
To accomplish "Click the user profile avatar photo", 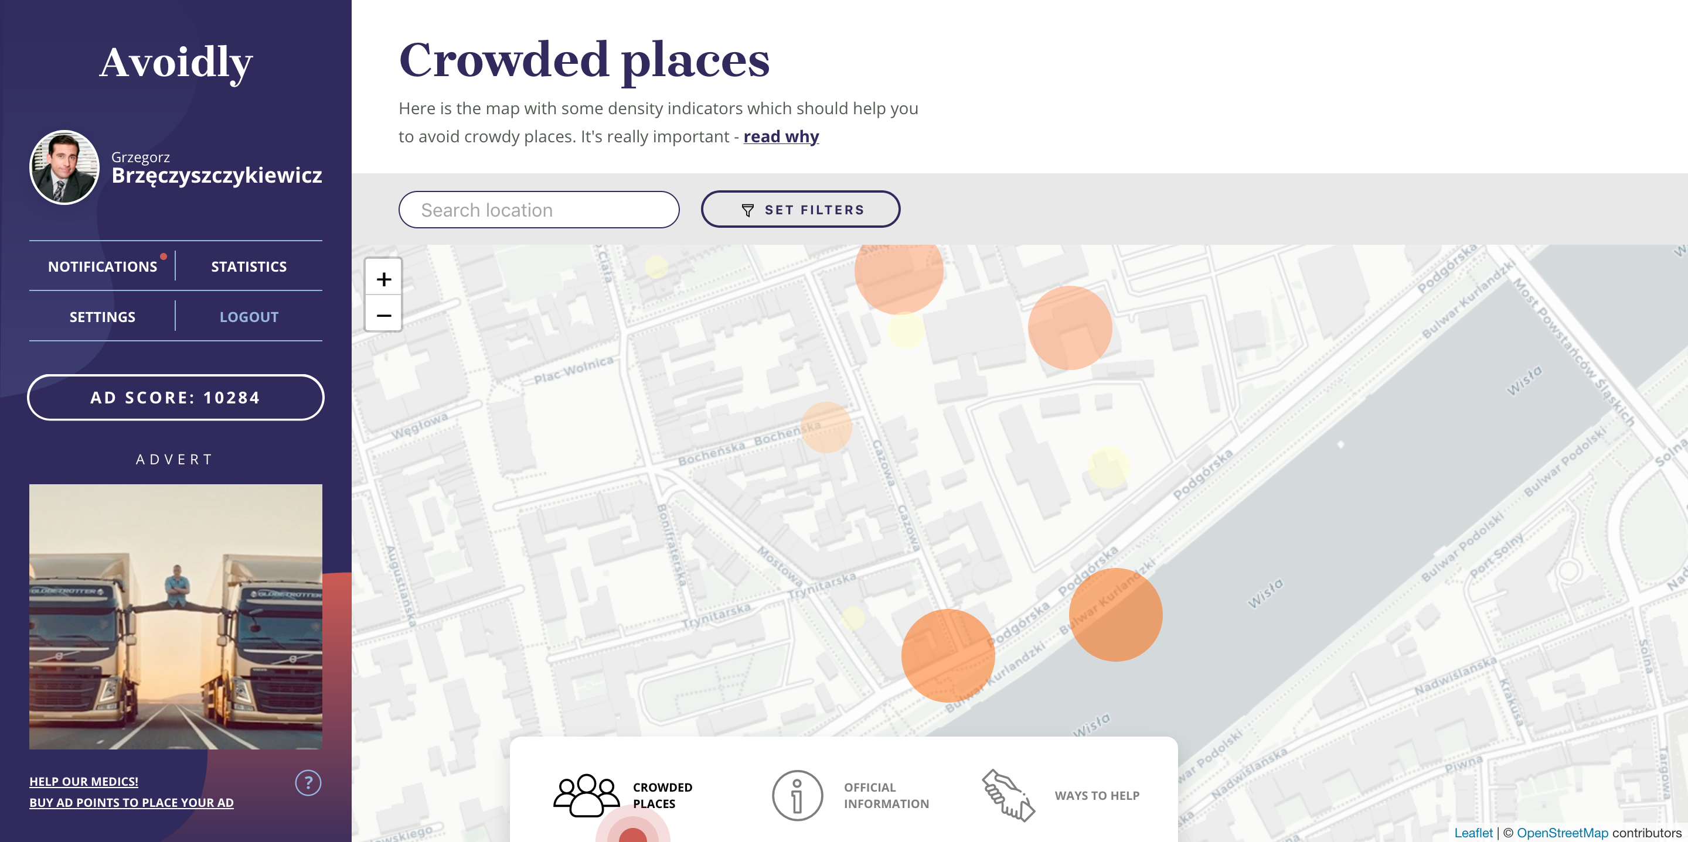I will coord(64,167).
